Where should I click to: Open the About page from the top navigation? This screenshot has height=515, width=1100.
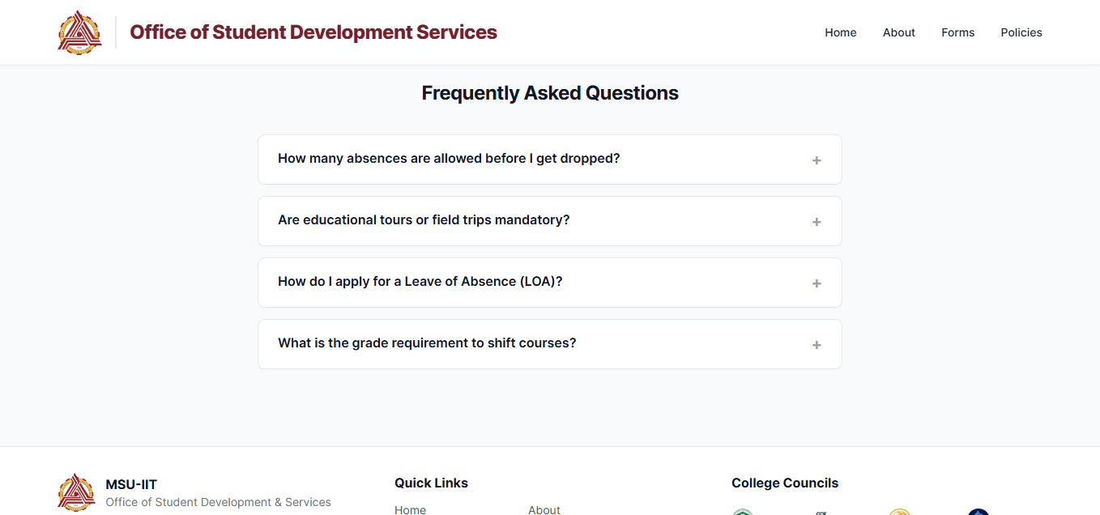point(898,32)
